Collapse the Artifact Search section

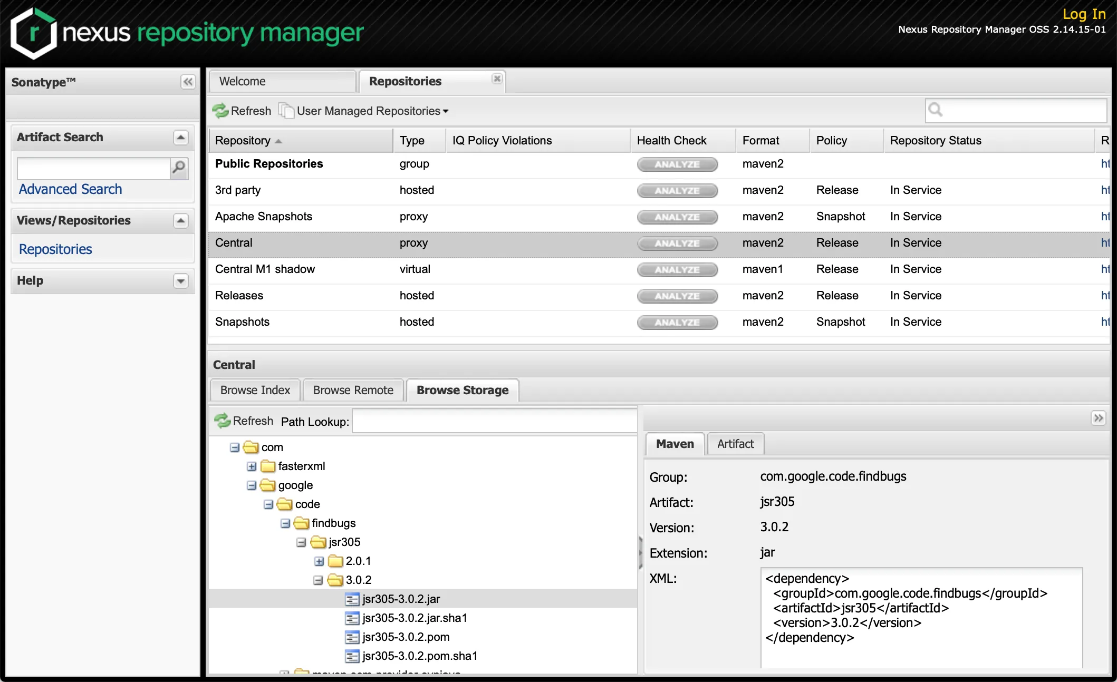181,138
